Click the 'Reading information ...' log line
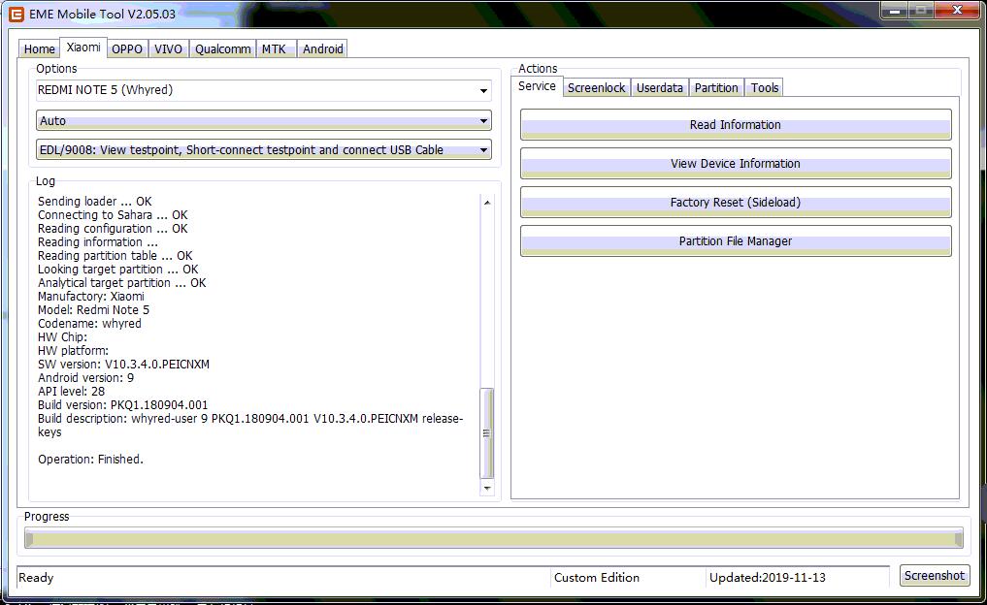Image resolution: width=987 pixels, height=605 pixels. coord(98,242)
